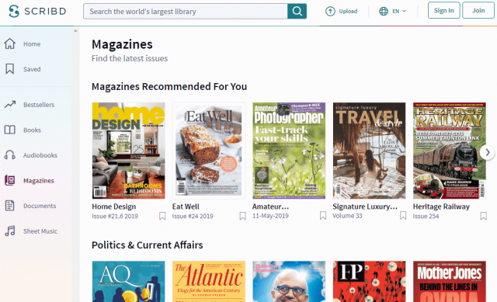497x302 pixels.
Task: Select Magazines in the sidebar
Action: click(39, 181)
